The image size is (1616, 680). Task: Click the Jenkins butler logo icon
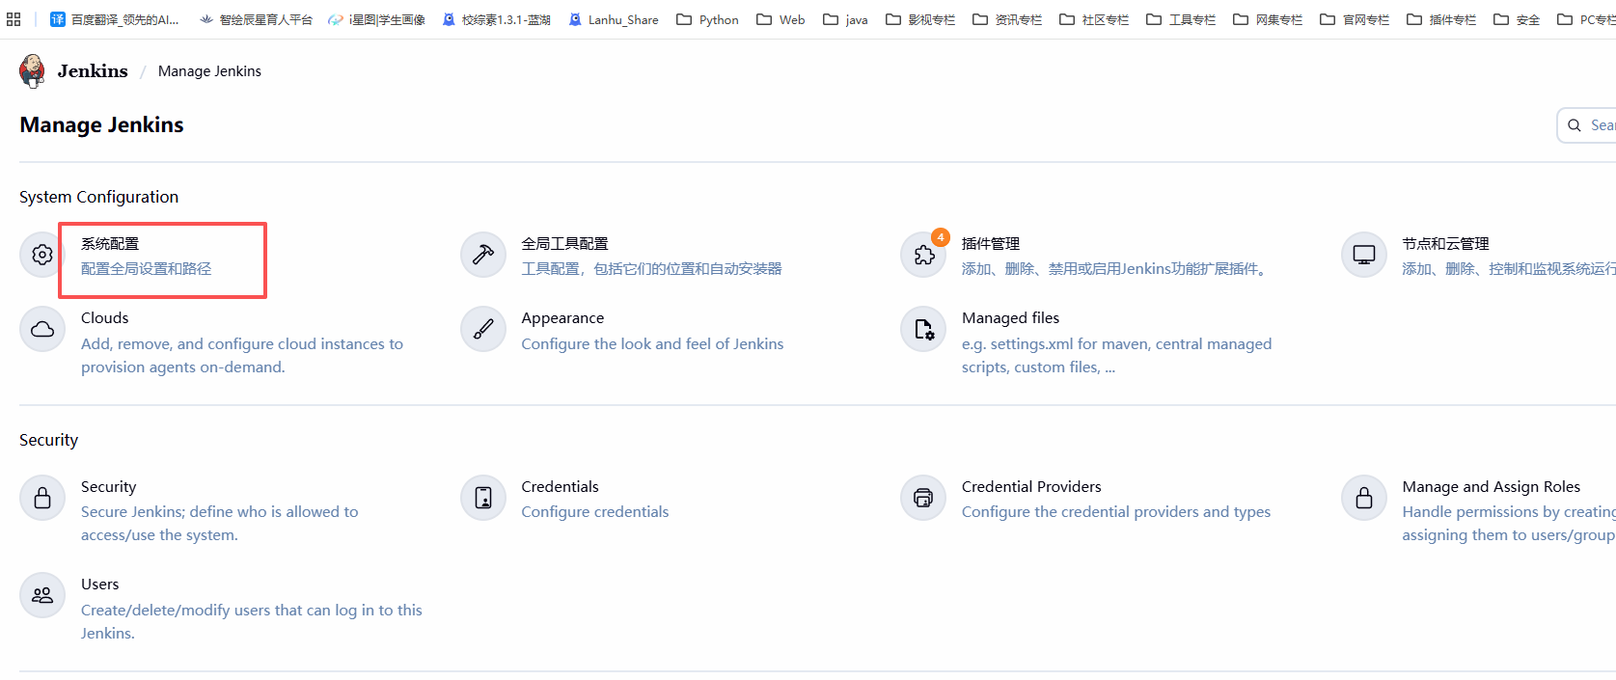(32, 71)
